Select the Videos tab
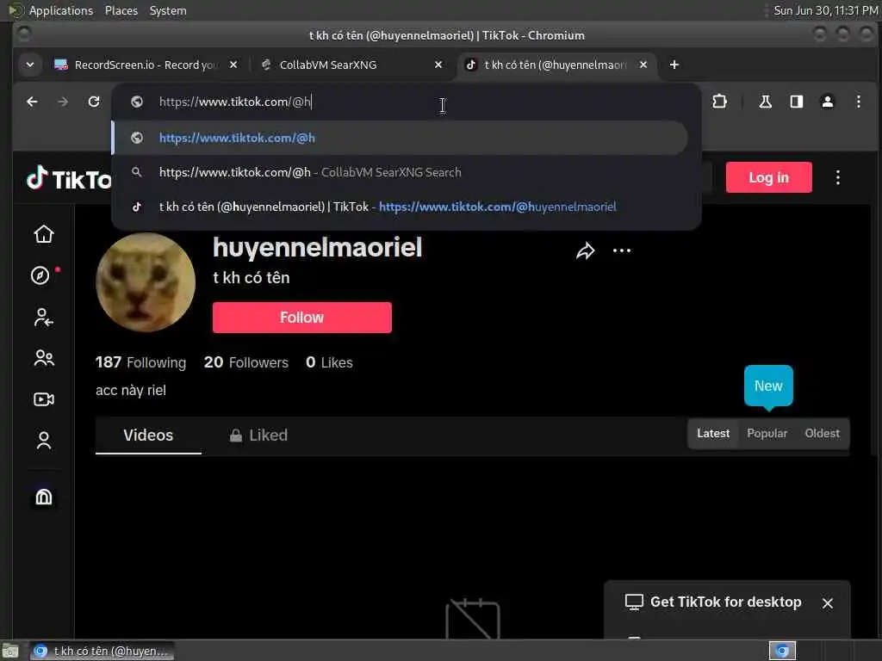882x661 pixels. coord(148,436)
